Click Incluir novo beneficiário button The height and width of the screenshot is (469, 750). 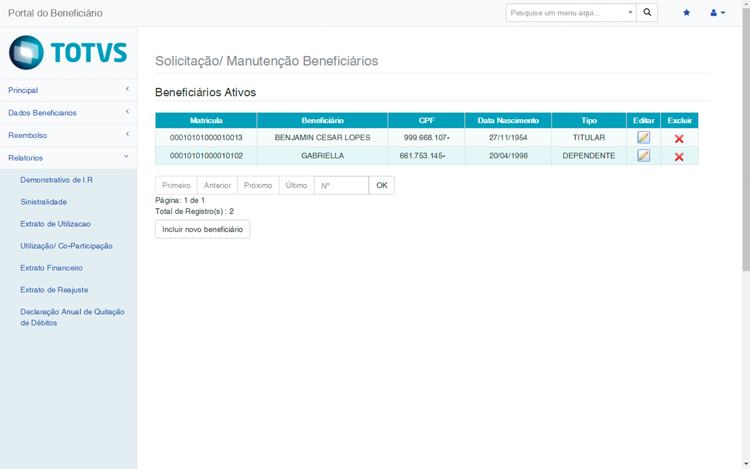point(202,229)
